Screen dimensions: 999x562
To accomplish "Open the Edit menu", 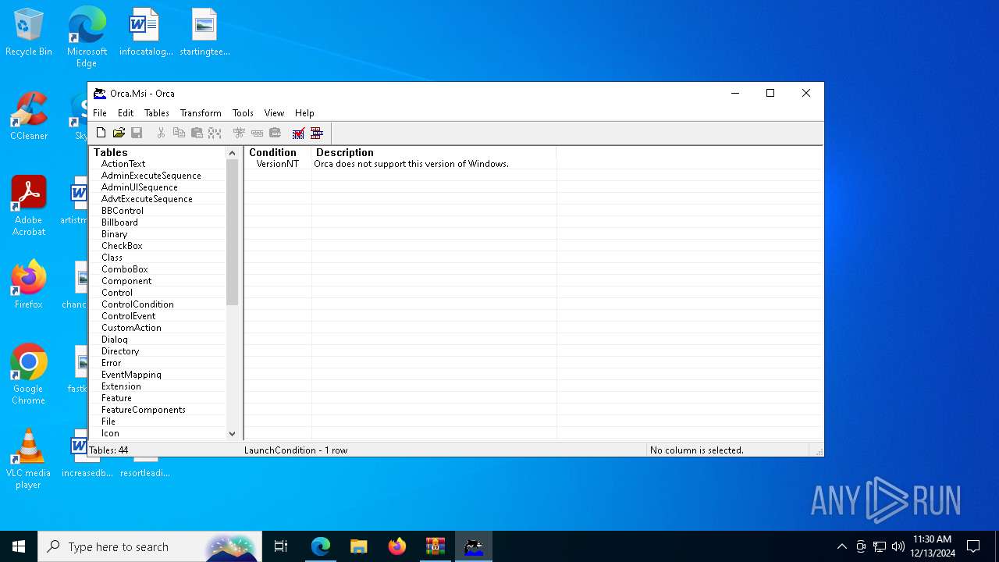I will click(x=126, y=113).
